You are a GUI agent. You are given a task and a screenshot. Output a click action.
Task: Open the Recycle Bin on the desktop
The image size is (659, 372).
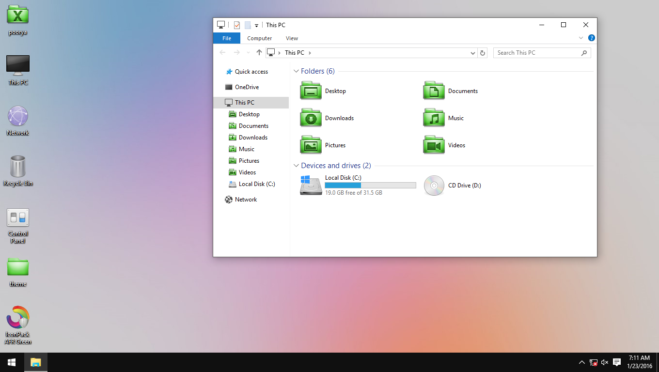[x=17, y=167]
